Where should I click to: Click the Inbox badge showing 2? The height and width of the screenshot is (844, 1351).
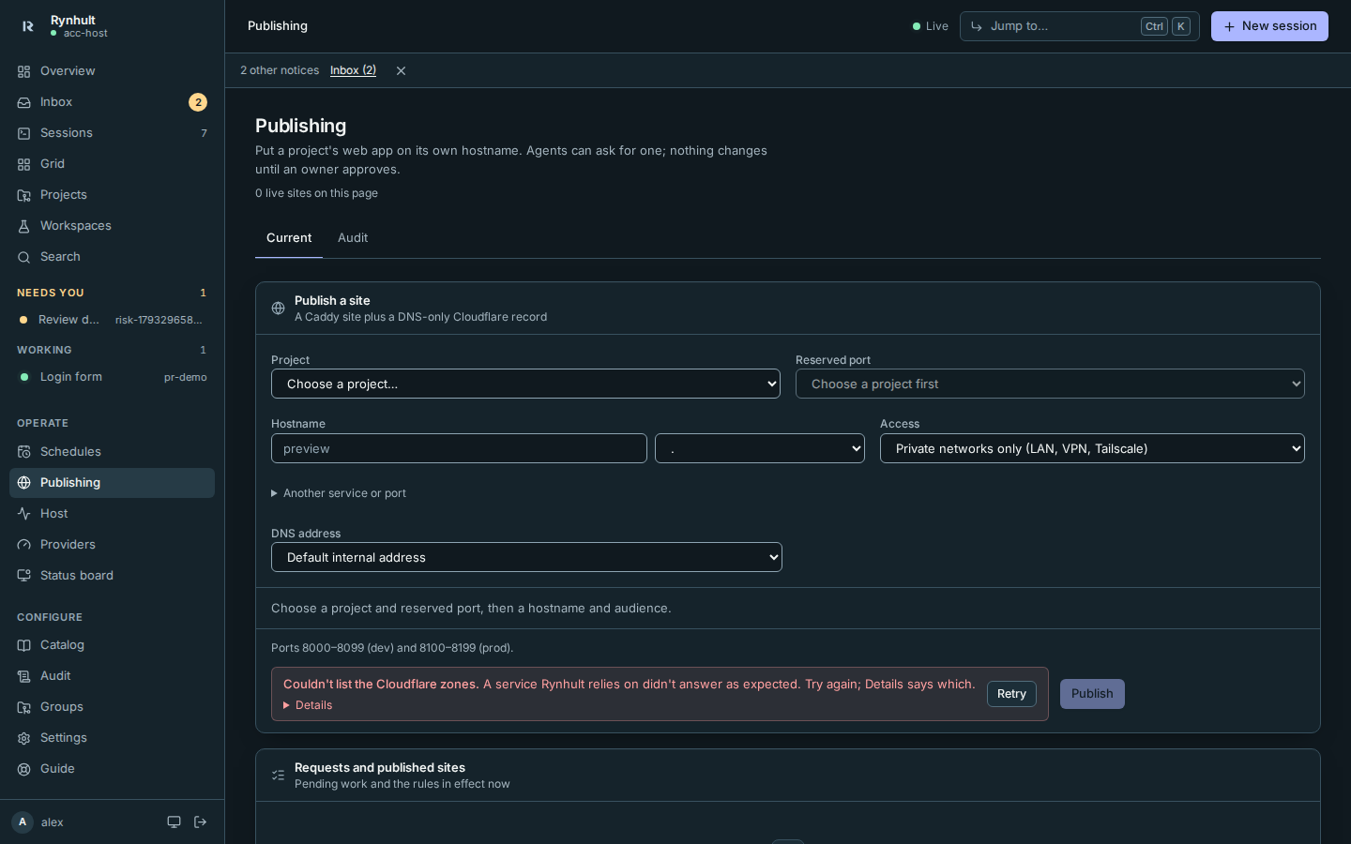click(x=198, y=102)
